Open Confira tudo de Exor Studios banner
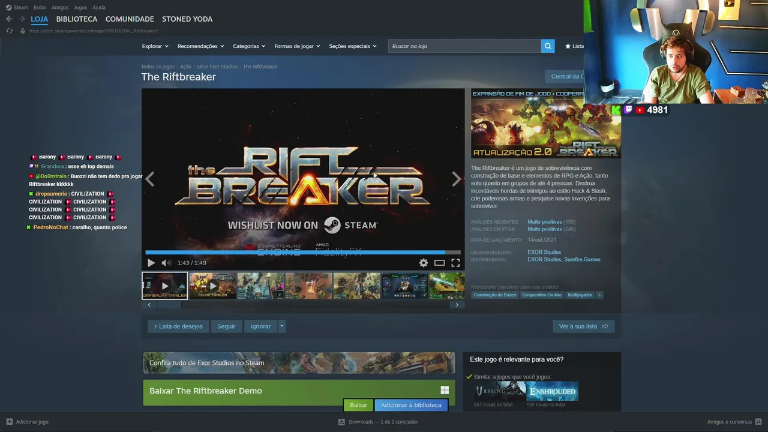 click(x=299, y=363)
